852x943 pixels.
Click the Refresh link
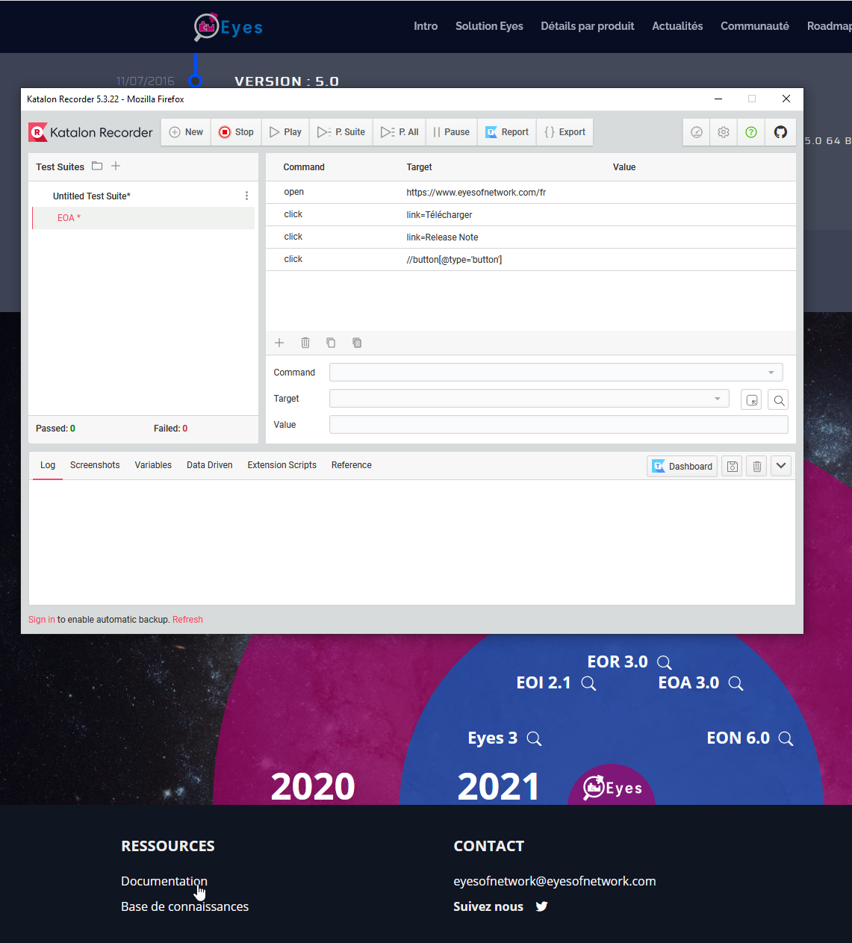[187, 620]
